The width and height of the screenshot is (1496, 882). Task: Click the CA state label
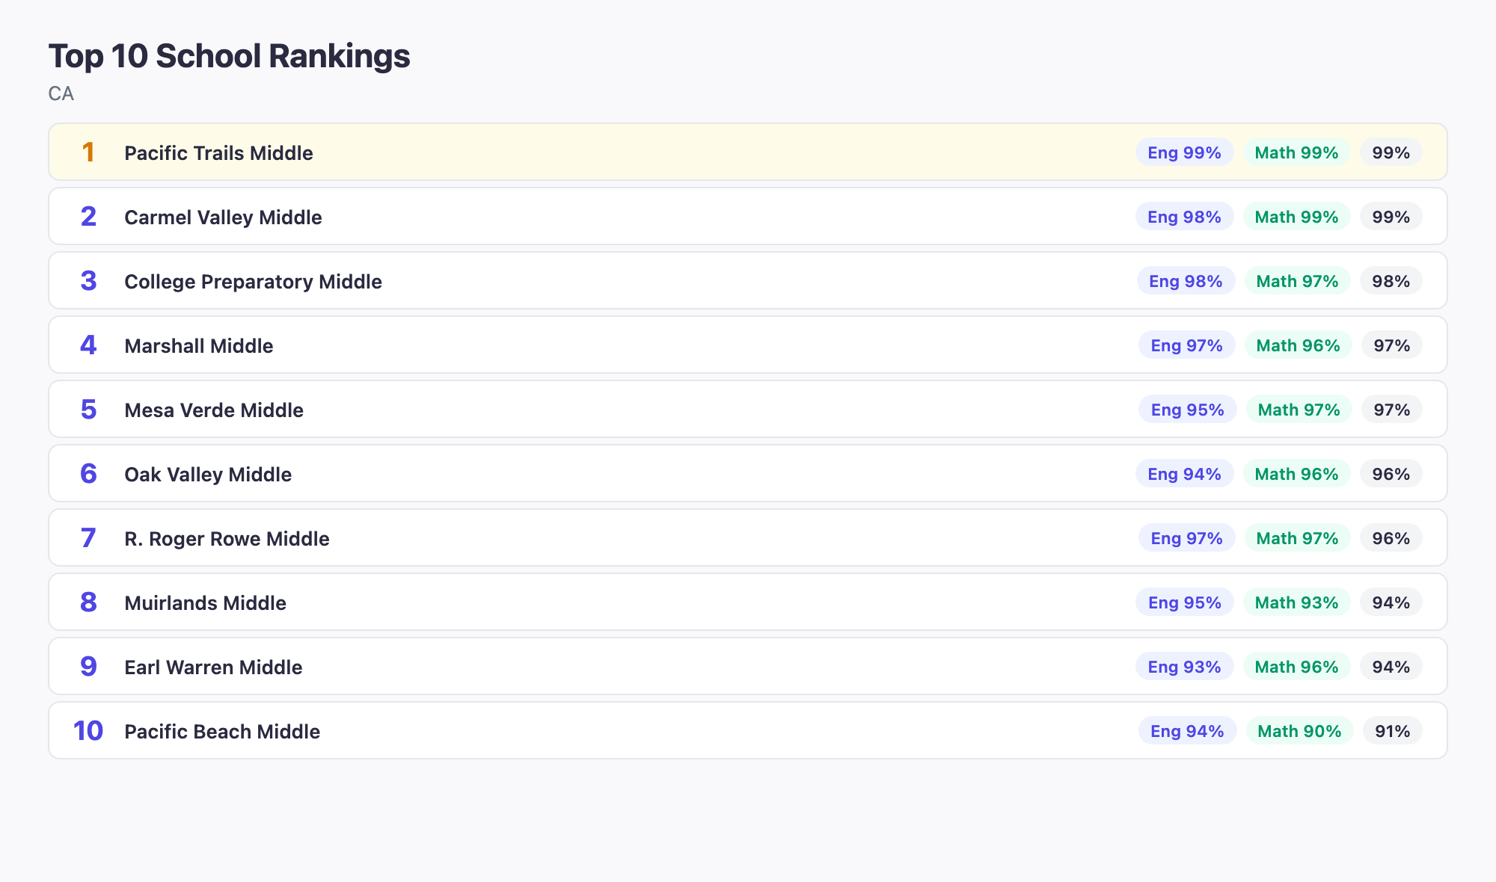point(61,94)
